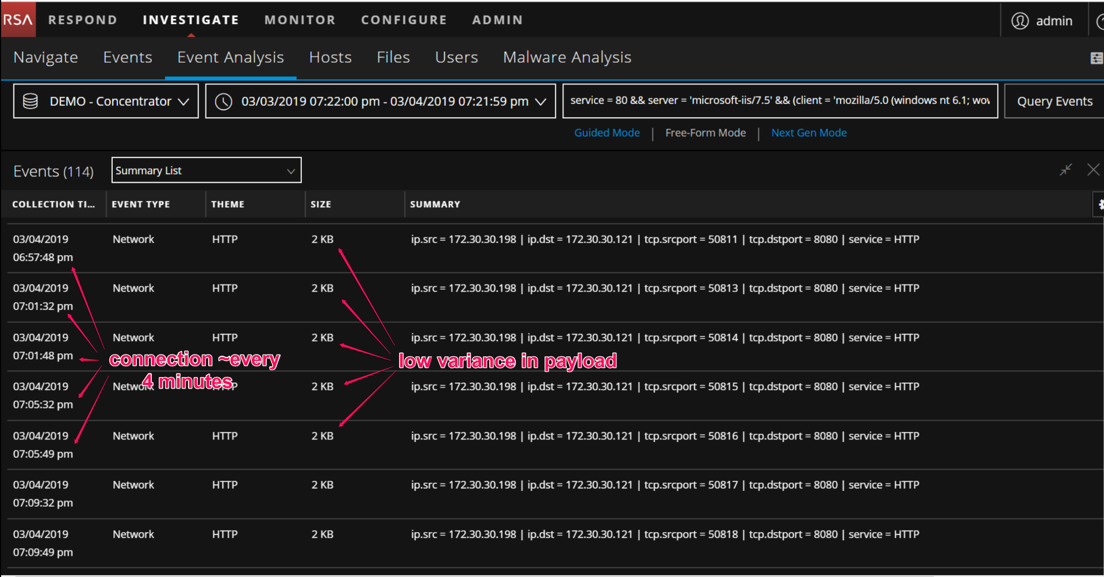This screenshot has height=577, width=1104.
Task: Switch to Free-Form Mode
Action: pos(705,133)
